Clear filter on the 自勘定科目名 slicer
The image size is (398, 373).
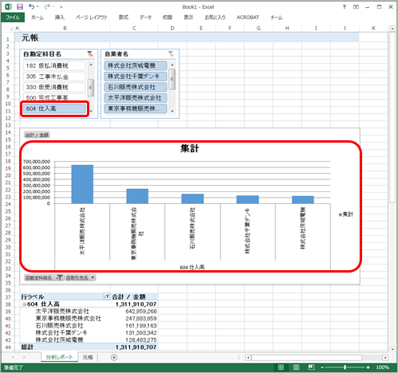(x=90, y=54)
